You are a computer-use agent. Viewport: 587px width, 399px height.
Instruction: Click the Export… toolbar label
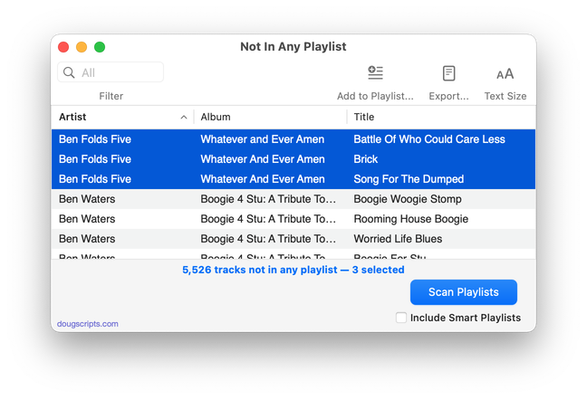448,96
